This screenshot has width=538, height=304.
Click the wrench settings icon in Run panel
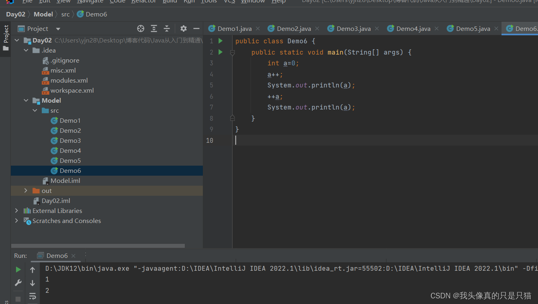point(18,283)
